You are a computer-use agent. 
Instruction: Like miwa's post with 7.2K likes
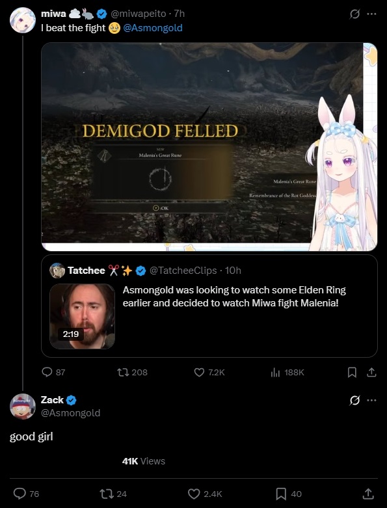(209, 372)
